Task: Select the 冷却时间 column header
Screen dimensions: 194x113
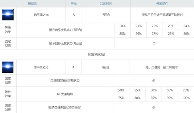Action: tap(106, 3)
